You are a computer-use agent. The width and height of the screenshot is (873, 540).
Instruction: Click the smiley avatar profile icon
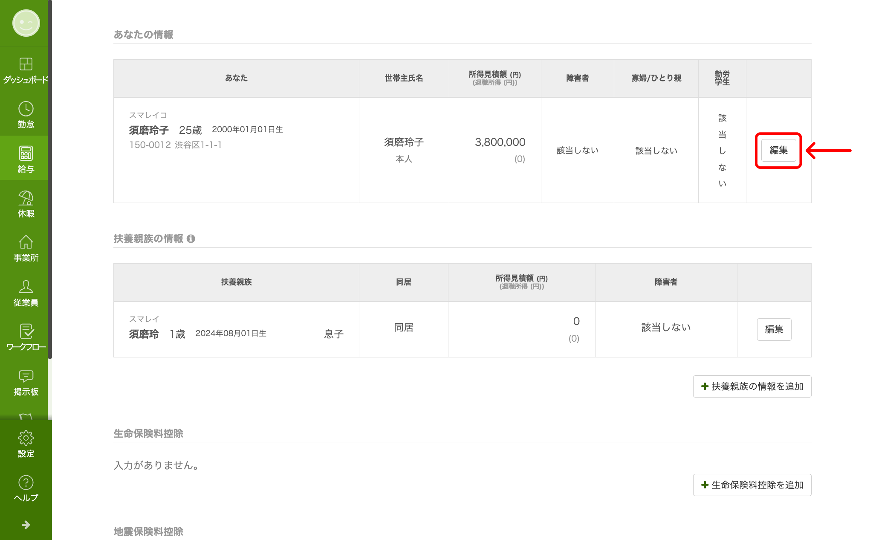click(x=26, y=23)
